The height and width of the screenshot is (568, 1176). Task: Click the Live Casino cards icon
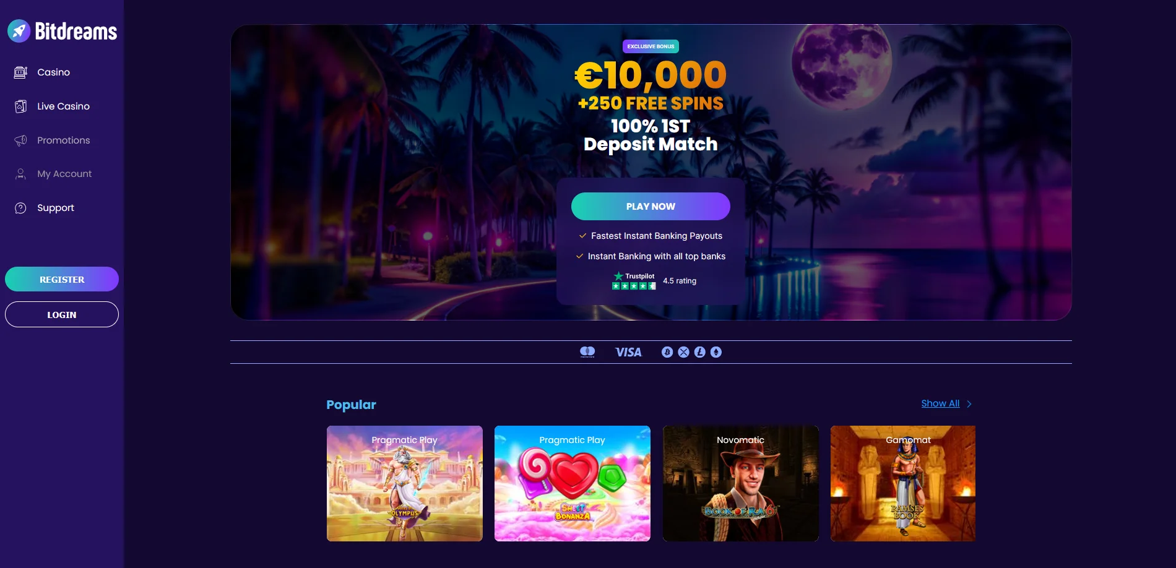click(x=20, y=106)
